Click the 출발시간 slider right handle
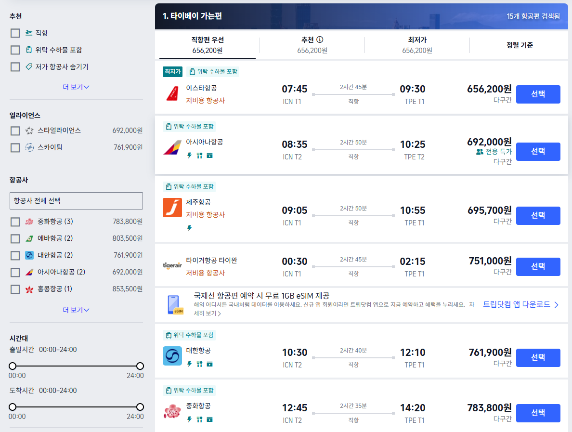Image resolution: width=572 pixels, height=432 pixels. click(140, 366)
